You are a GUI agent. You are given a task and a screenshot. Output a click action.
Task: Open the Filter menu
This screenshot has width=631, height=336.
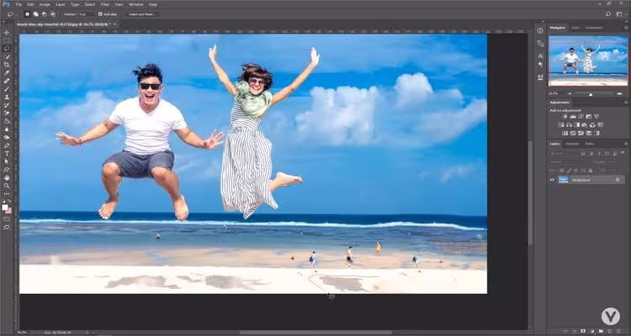[104, 4]
